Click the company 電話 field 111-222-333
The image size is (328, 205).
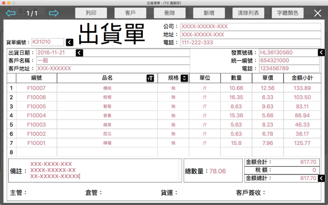point(250,42)
